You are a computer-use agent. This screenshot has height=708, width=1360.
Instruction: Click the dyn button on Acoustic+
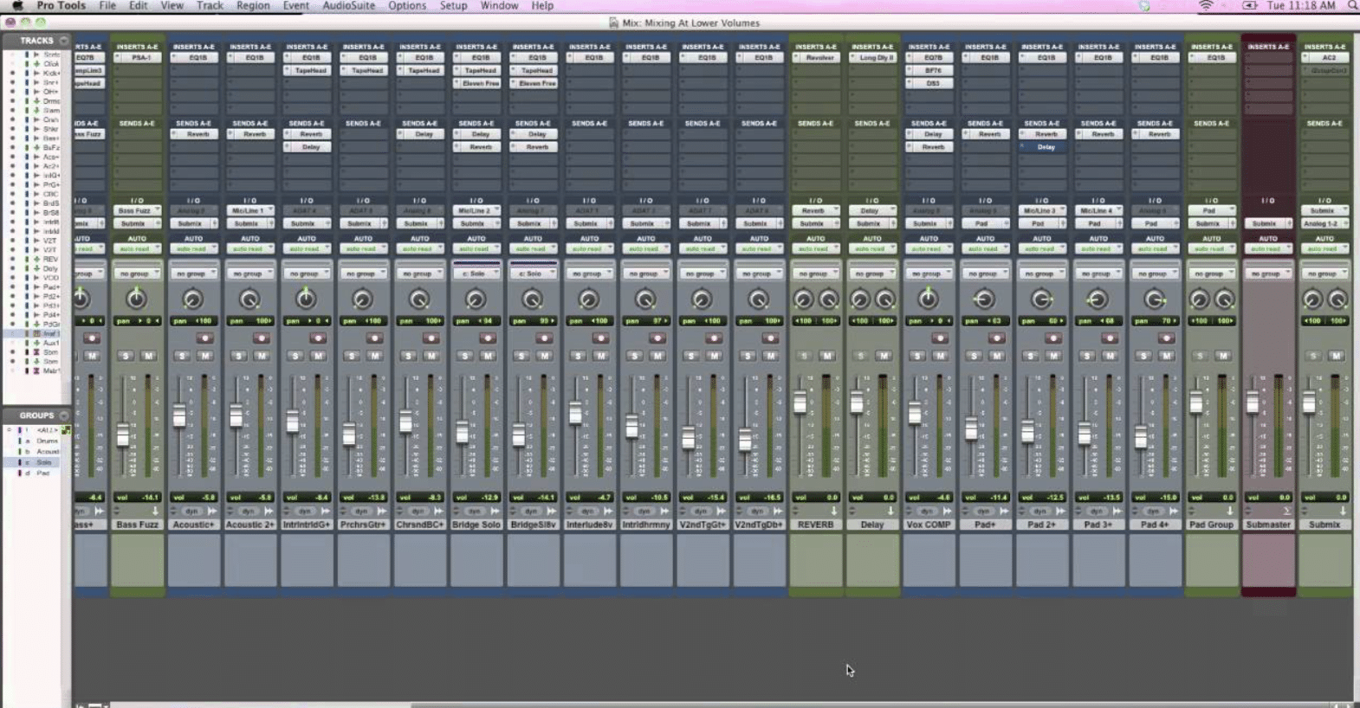(x=192, y=512)
